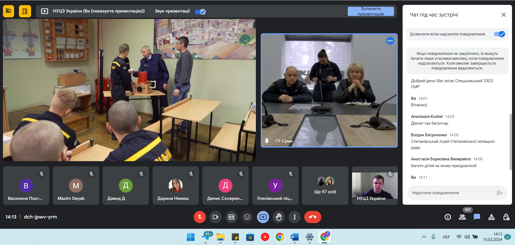Click the present screen button
Screen dimensions: 515x245
263,217
